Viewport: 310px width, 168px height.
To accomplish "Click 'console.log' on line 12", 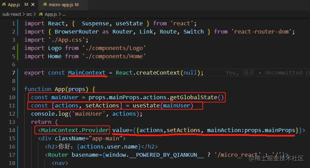I will click(x=50, y=114).
